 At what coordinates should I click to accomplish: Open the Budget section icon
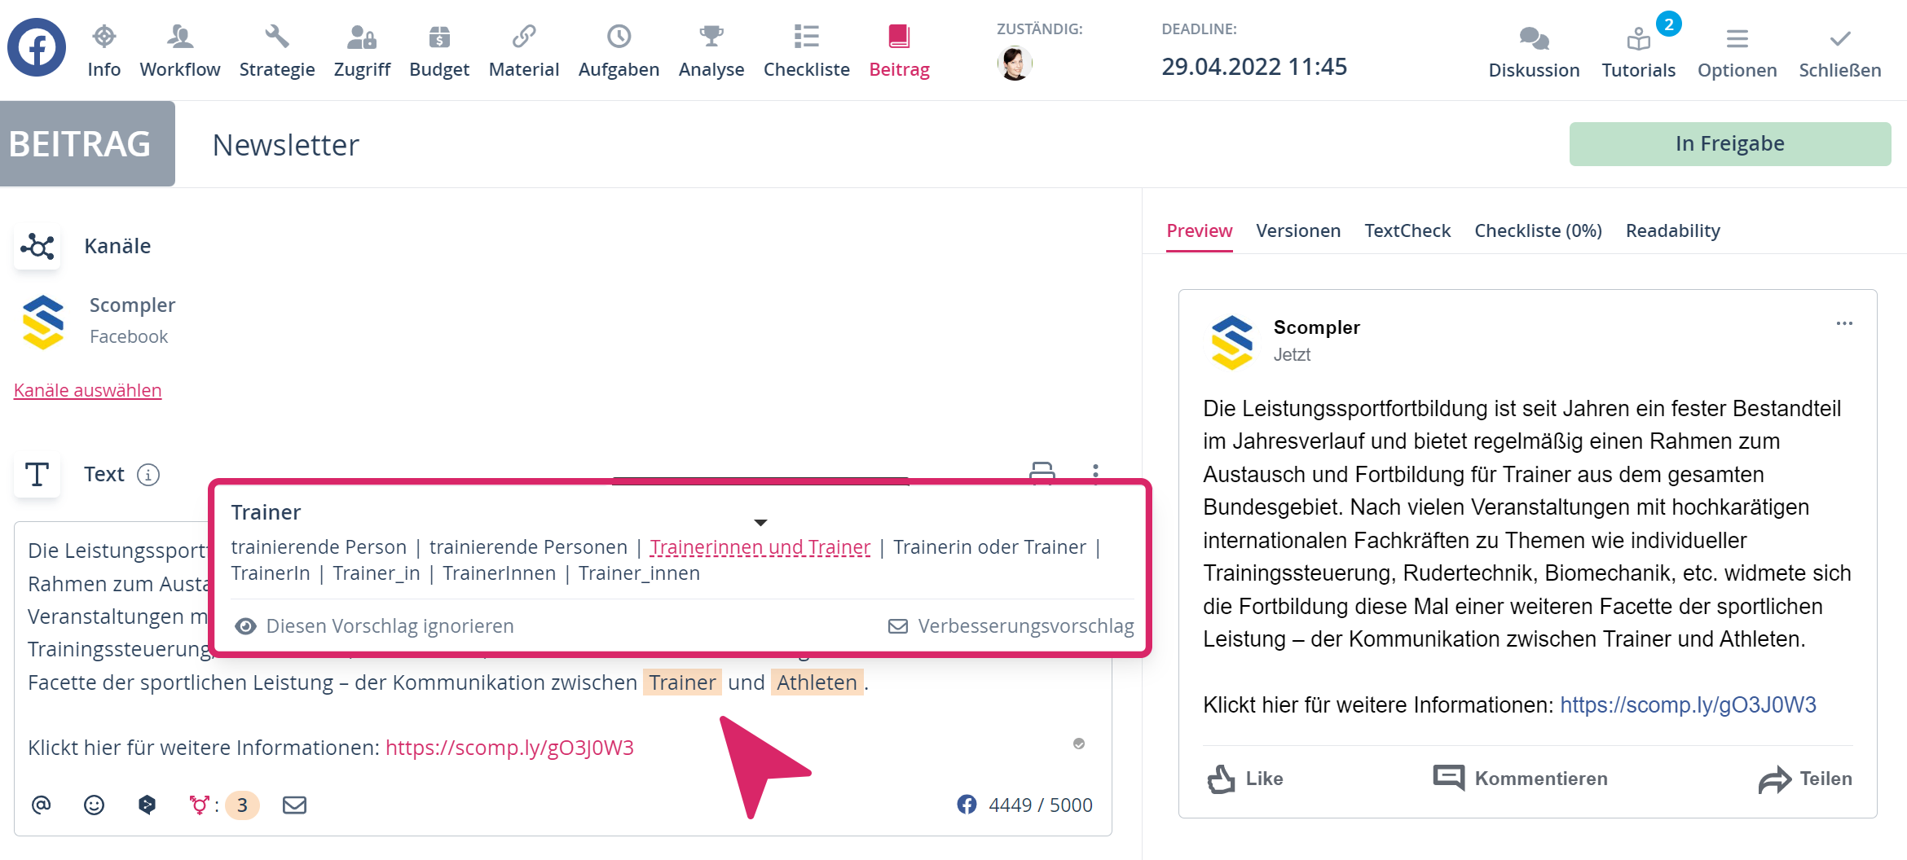pos(438,37)
